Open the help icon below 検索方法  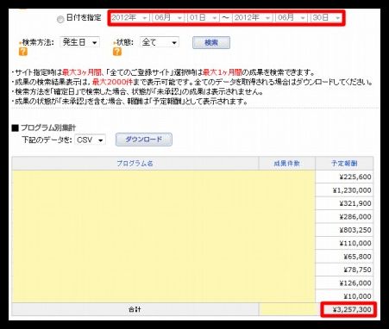coord(23,52)
